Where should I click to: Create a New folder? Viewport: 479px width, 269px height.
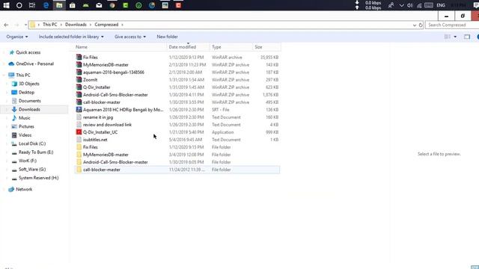167,37
